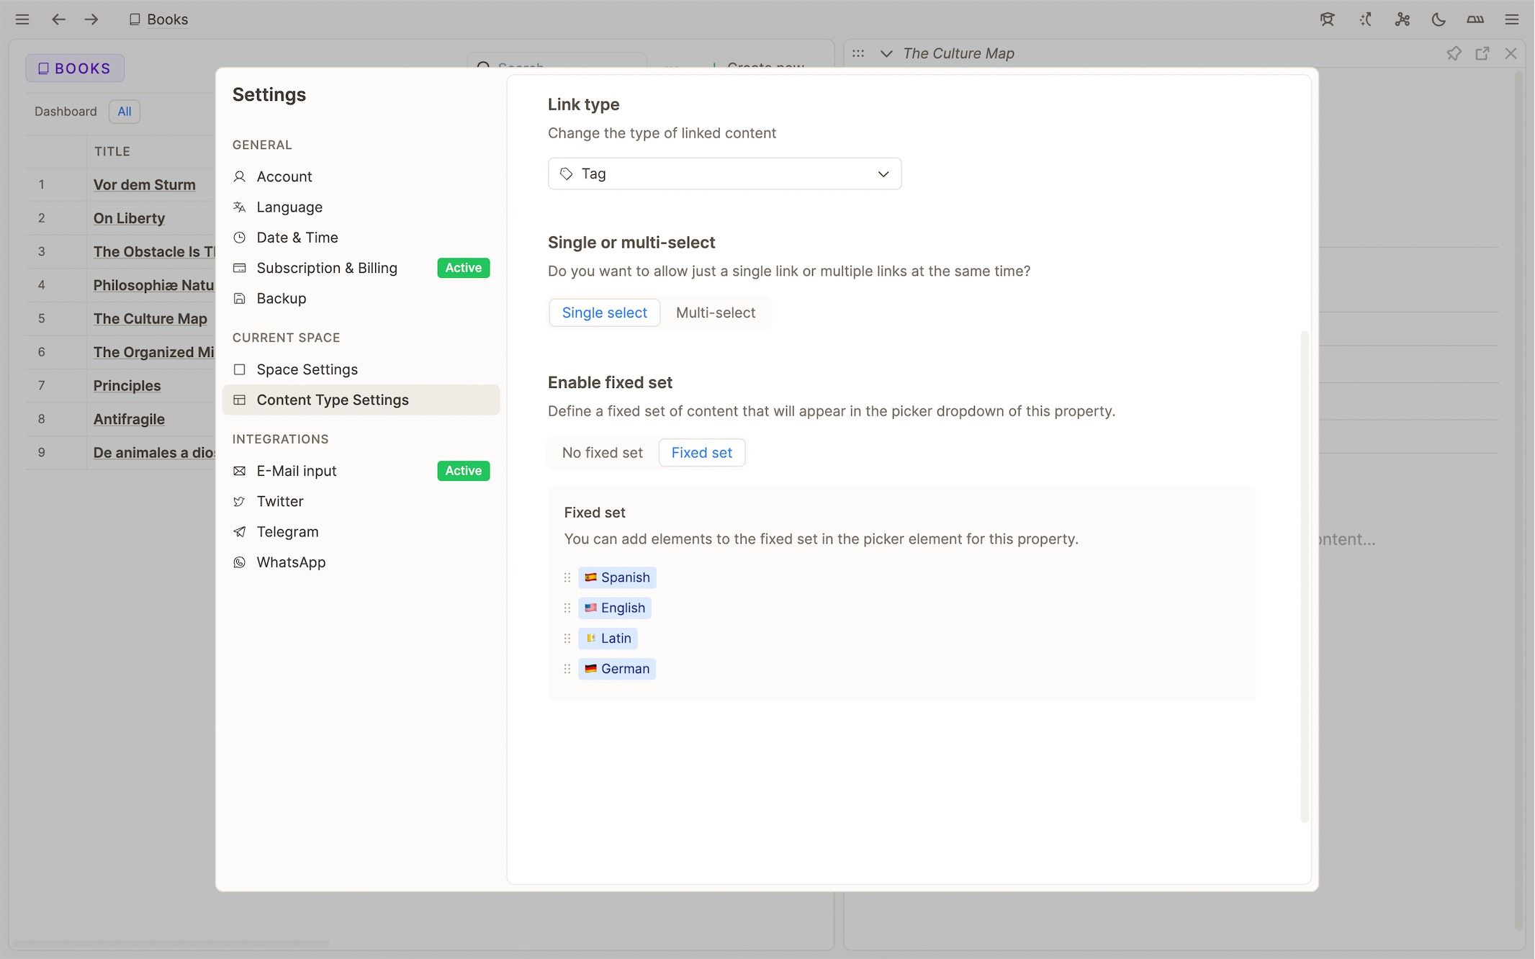Open Content Type Settings section
Screen dimensions: 1535x959
pos(333,400)
